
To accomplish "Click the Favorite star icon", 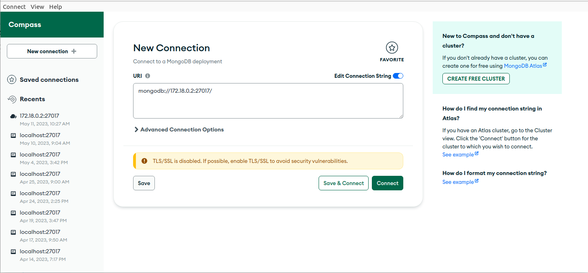I will coord(392,48).
